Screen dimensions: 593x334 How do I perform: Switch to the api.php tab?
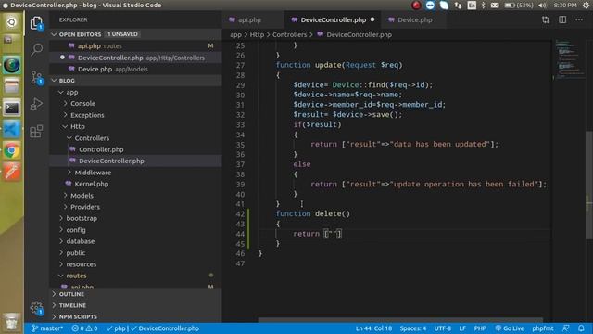click(249, 19)
